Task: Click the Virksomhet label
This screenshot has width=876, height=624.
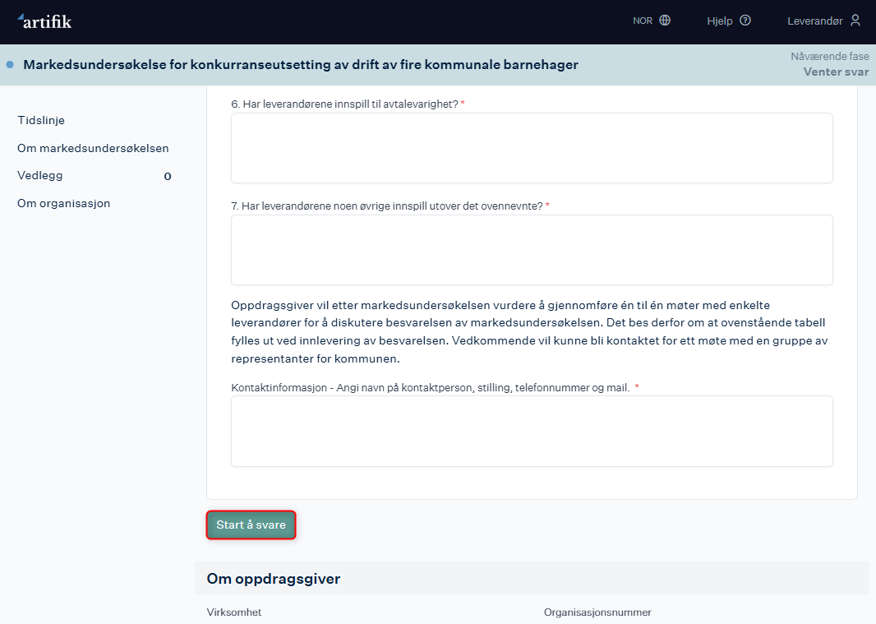Action: [234, 612]
